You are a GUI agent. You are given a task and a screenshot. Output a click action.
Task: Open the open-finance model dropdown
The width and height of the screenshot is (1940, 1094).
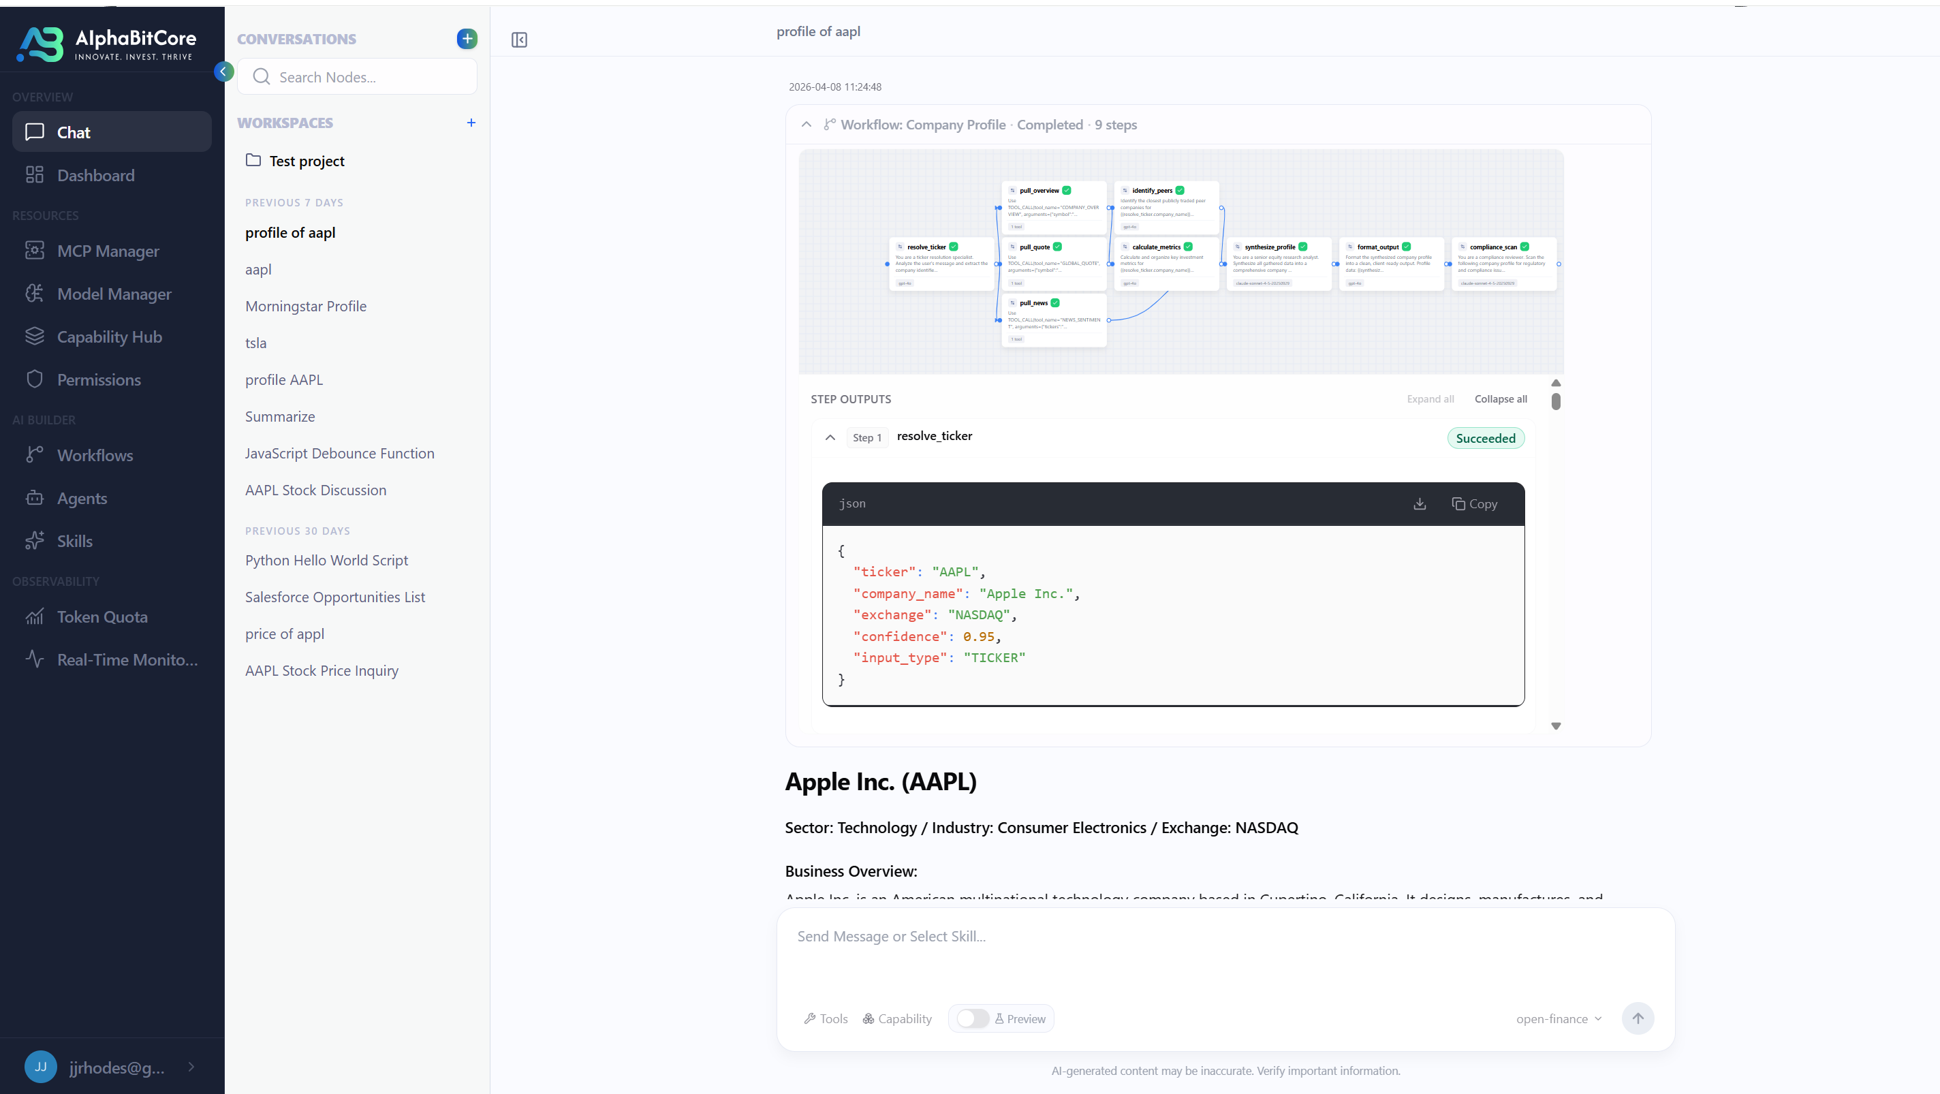tap(1558, 1018)
